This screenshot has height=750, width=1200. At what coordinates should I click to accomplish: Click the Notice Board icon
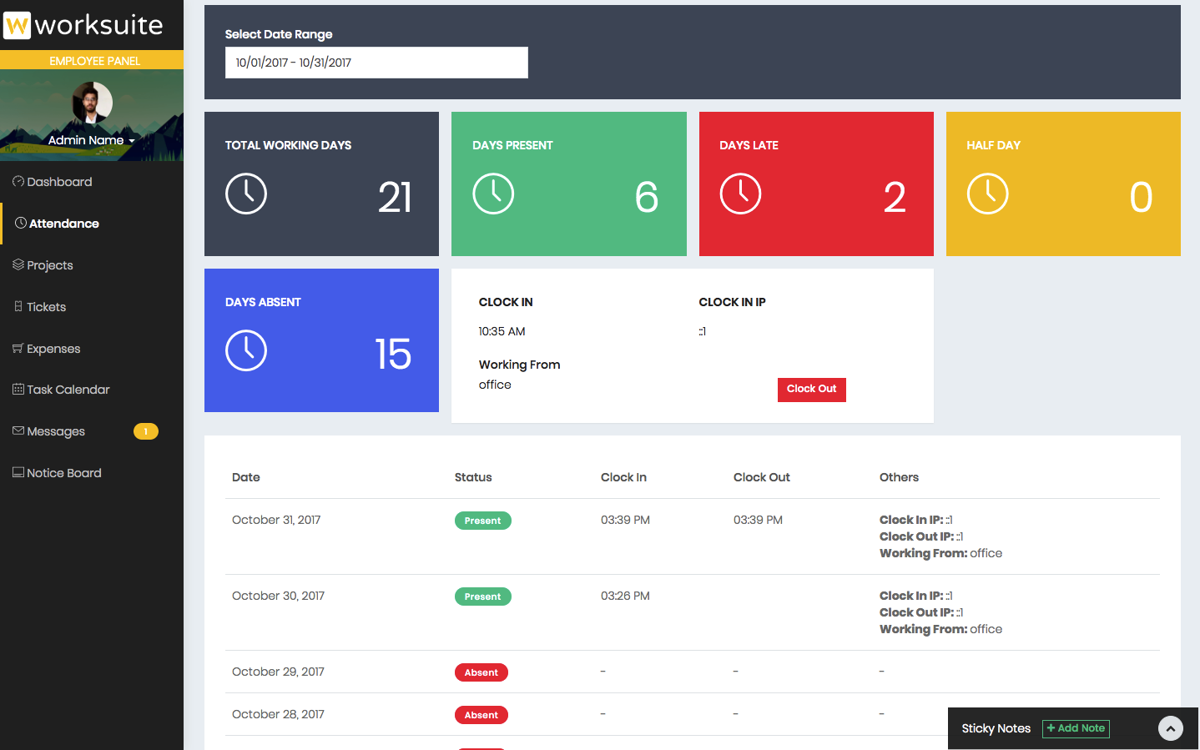click(18, 472)
